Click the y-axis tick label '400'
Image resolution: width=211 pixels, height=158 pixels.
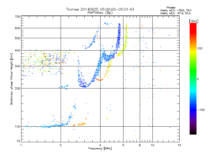17,50
